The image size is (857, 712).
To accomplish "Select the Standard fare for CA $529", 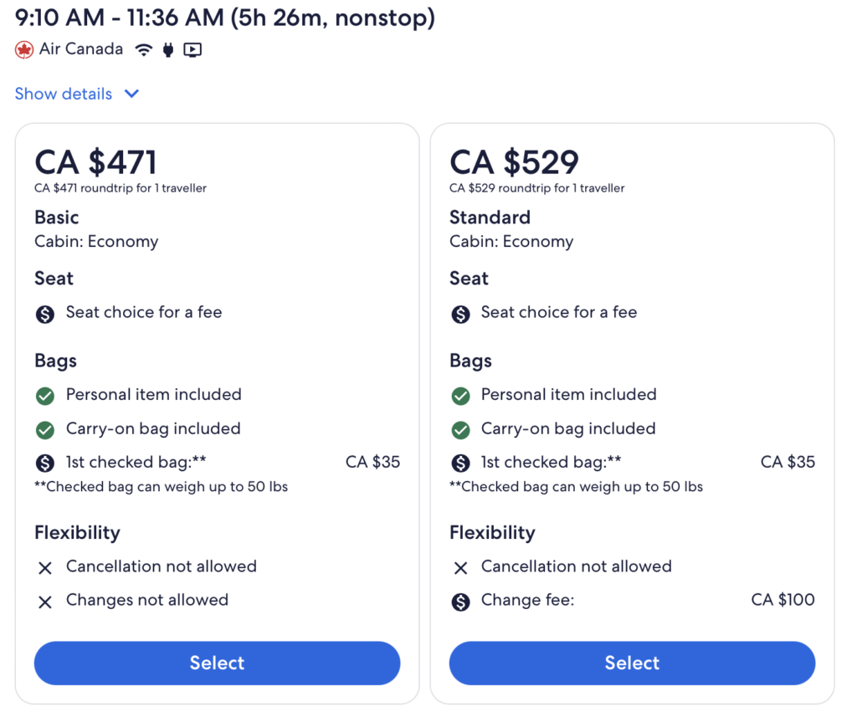I will coord(633,663).
